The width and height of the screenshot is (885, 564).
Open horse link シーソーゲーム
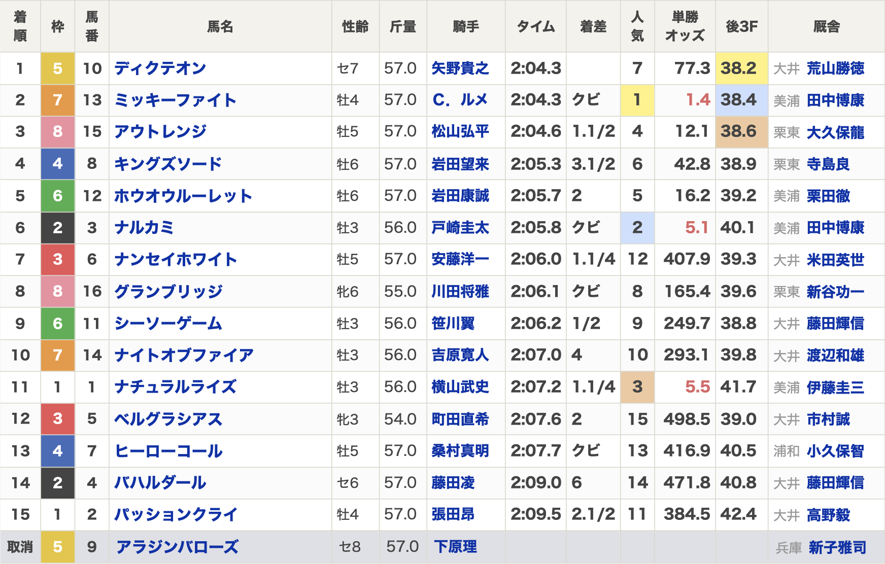pyautogui.click(x=168, y=324)
